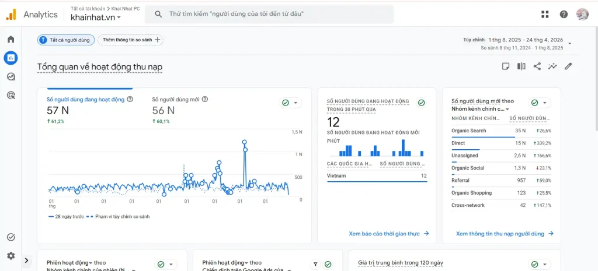598x271 pixels.
Task: Click the filter icon on Google Ads card
Action: point(315,264)
